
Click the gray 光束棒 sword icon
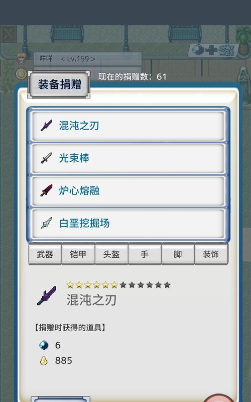pos(46,158)
